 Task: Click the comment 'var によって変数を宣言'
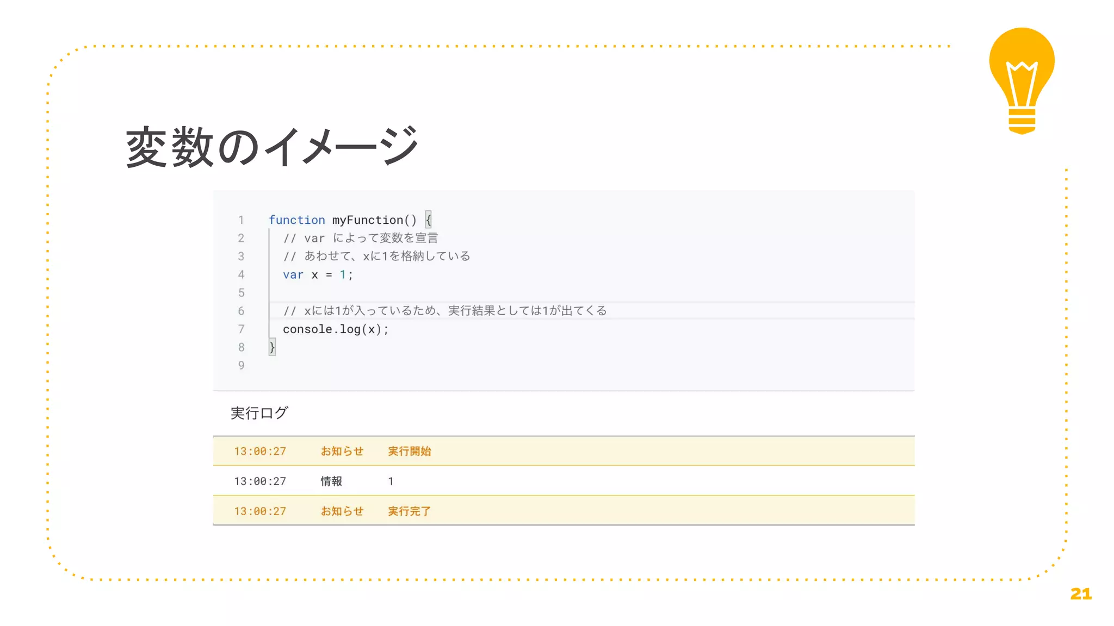(x=360, y=238)
